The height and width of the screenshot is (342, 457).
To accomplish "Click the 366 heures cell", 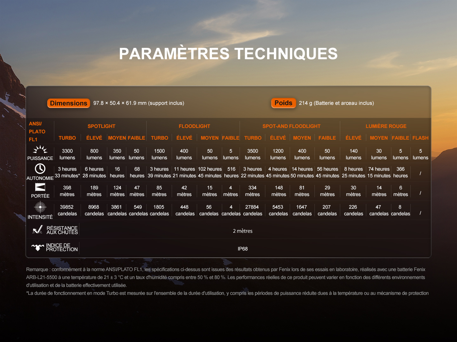I will pyautogui.click(x=401, y=172).
